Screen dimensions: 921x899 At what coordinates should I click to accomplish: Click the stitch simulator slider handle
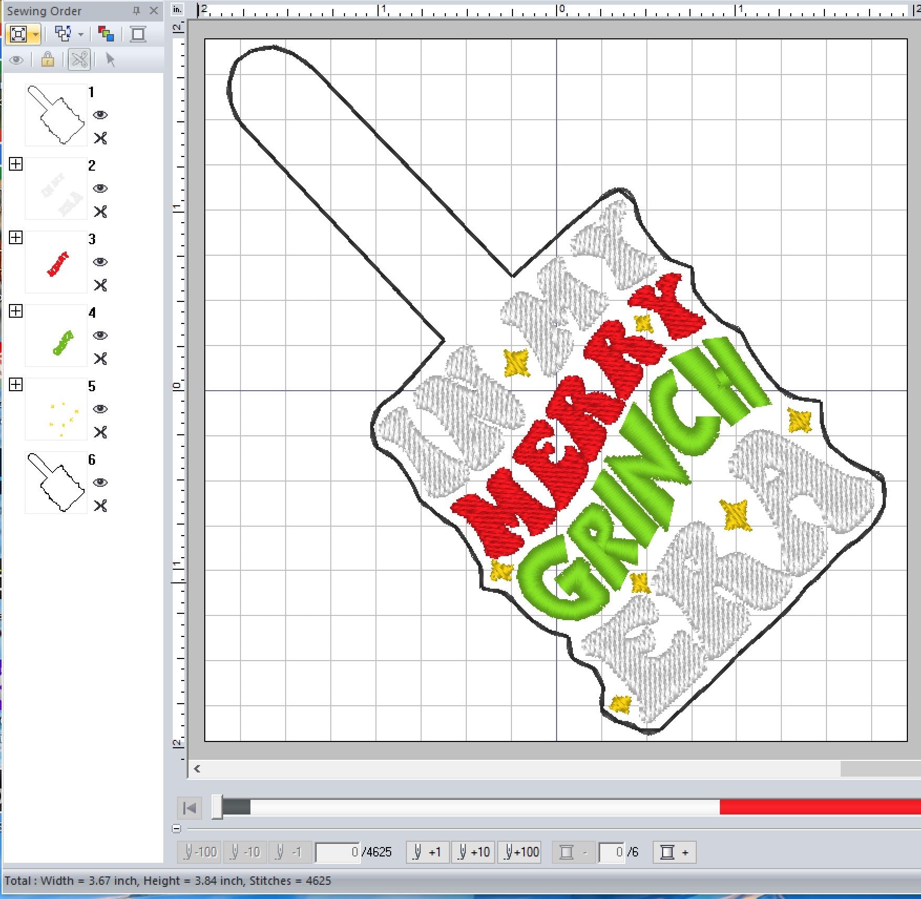[x=217, y=807]
